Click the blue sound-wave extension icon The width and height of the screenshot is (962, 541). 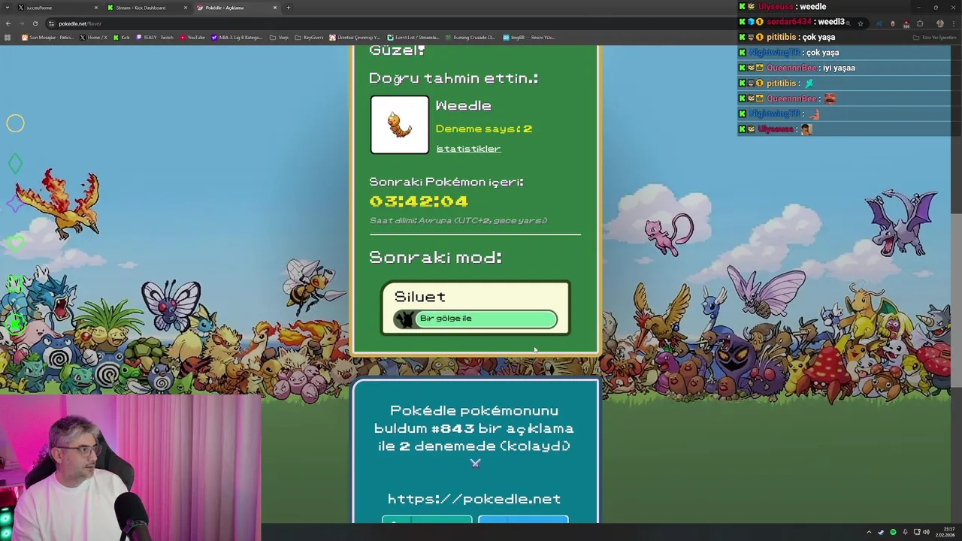880,23
